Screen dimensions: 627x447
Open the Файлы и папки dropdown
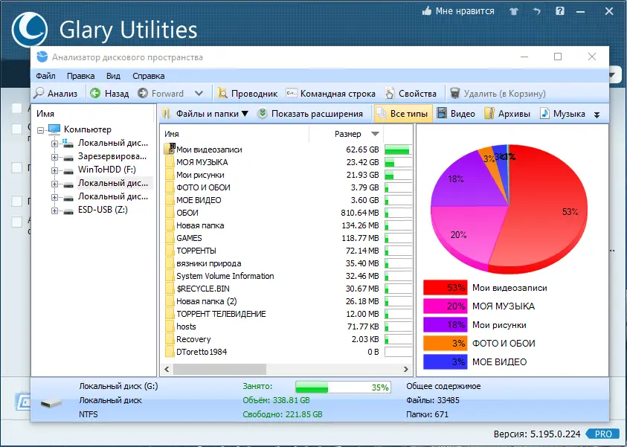point(205,114)
